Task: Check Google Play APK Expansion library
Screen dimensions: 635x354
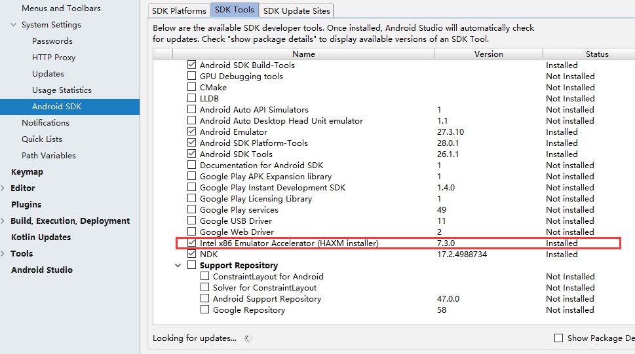Action: point(191,176)
